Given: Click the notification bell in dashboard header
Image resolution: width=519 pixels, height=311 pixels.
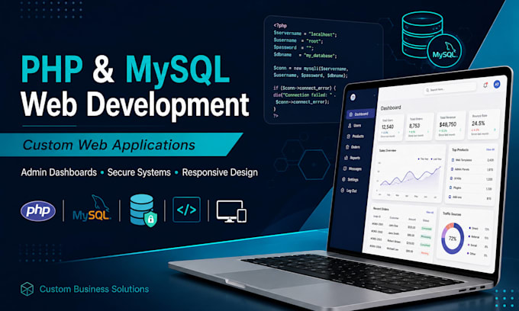Looking at the screenshot, I should (485, 85).
